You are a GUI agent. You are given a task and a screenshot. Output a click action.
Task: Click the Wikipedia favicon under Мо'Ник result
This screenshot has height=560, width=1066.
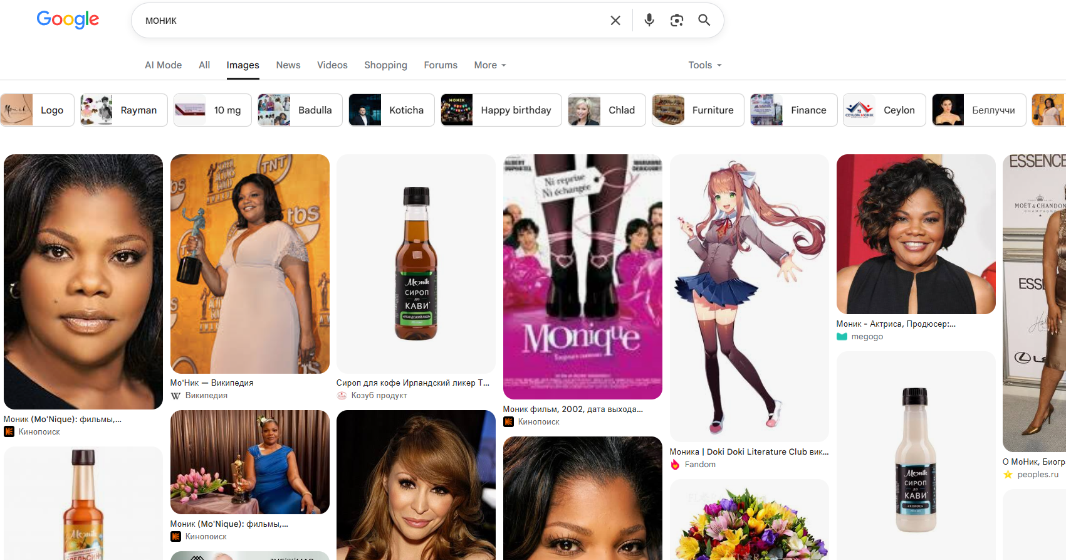[x=175, y=396]
